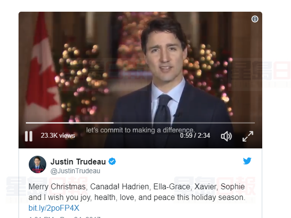This screenshot has height=218, width=291.
Task: Visit the @JustinTrudeau handle link
Action: coord(76,171)
